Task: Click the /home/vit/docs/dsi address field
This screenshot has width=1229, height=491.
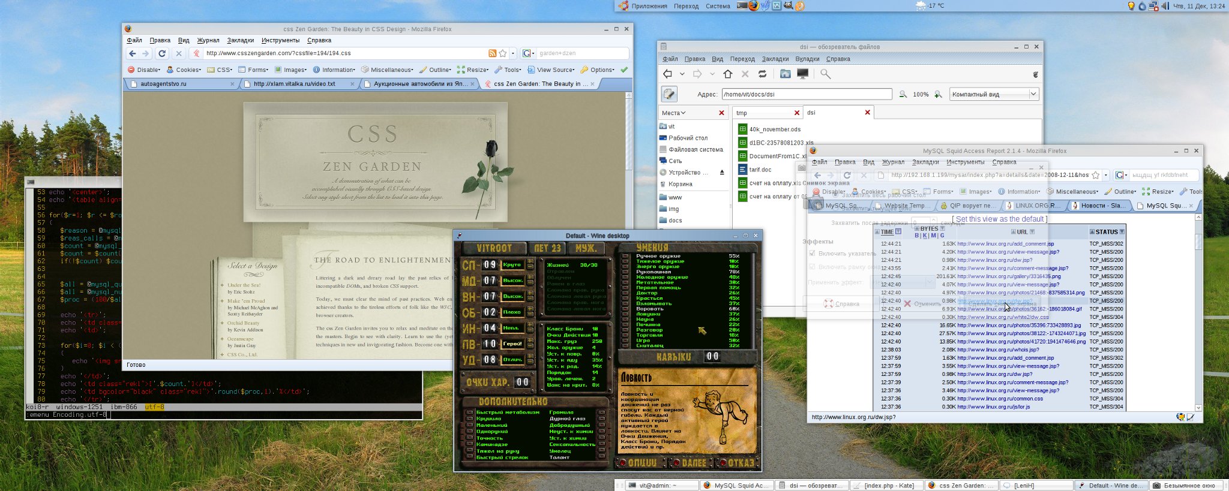Action: (x=807, y=94)
